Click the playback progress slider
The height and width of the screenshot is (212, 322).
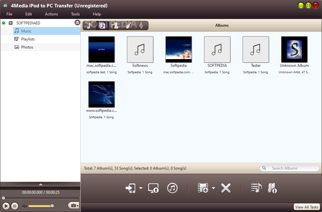point(40,198)
